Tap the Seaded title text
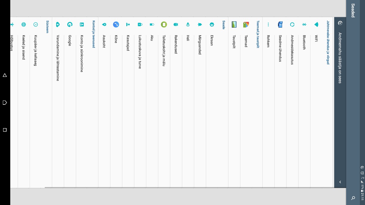The image size is (365, 205). pos(353,11)
